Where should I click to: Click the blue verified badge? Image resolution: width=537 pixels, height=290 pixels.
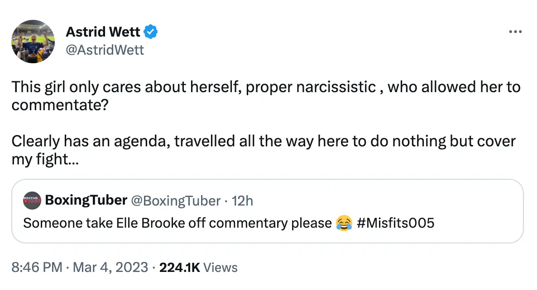(151, 32)
